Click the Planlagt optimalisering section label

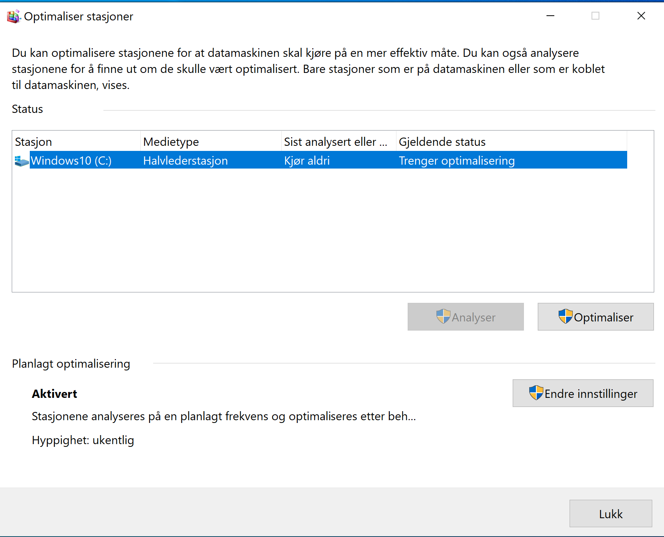coord(71,363)
